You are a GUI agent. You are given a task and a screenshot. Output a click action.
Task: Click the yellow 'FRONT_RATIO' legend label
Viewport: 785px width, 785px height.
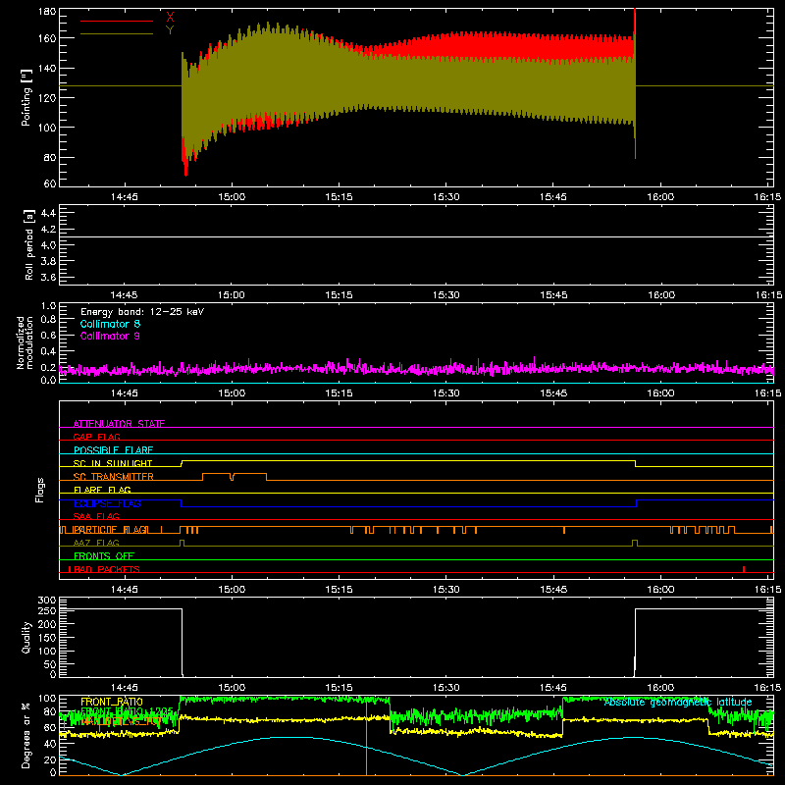[x=112, y=702]
